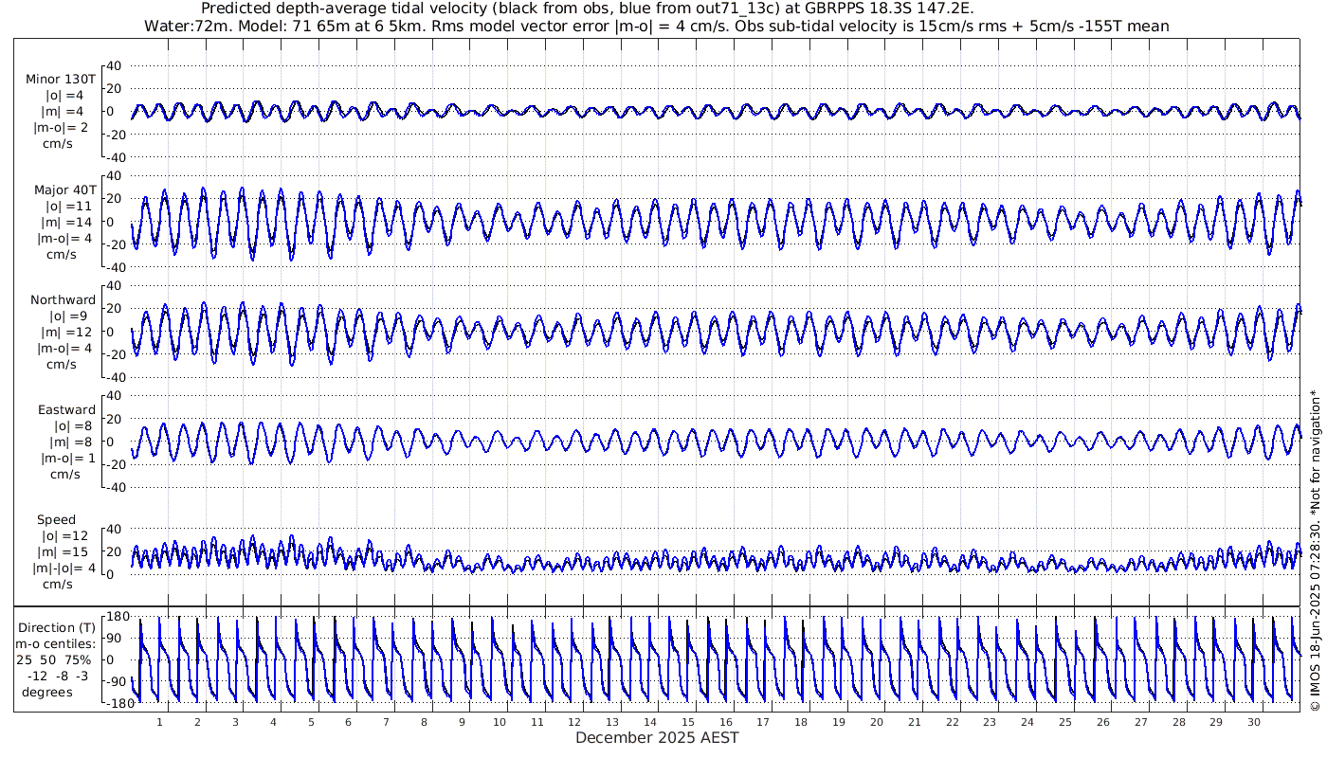Click the '|m-o|= 1' value under Eastward
This screenshot has width=1327, height=758.
tap(66, 459)
